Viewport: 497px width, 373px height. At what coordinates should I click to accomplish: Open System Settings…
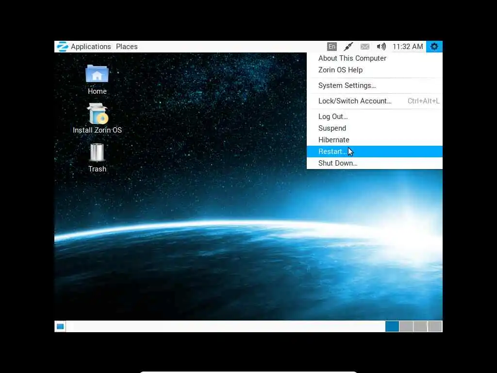tap(374, 85)
